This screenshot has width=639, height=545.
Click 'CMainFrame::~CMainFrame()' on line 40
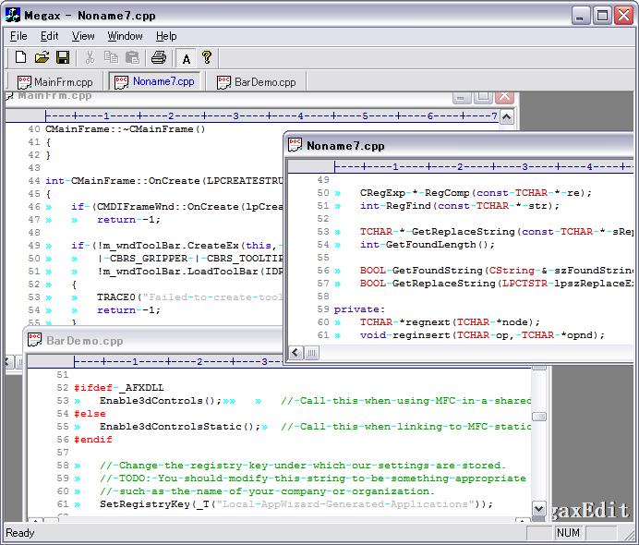point(125,129)
